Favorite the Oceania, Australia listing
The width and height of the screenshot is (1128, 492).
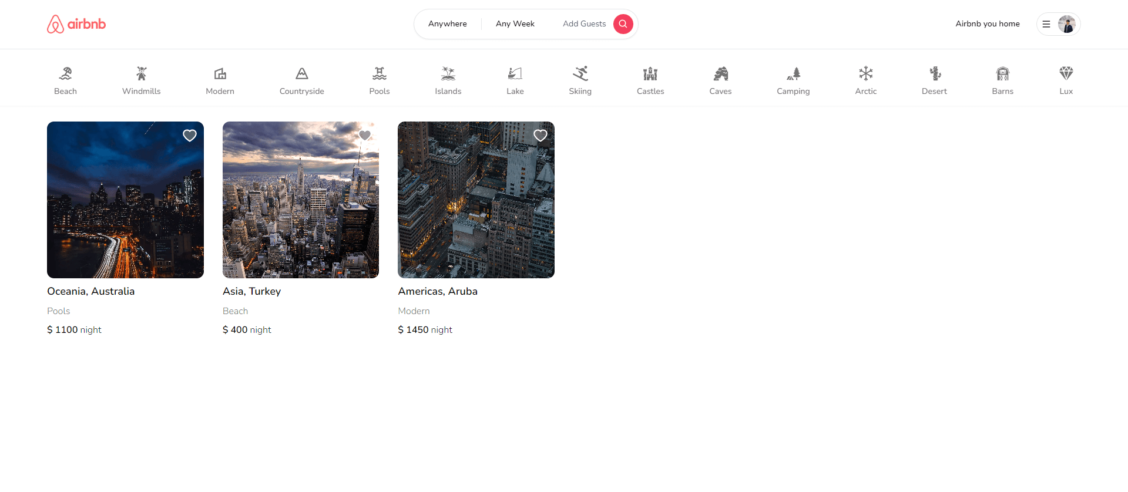pyautogui.click(x=190, y=136)
